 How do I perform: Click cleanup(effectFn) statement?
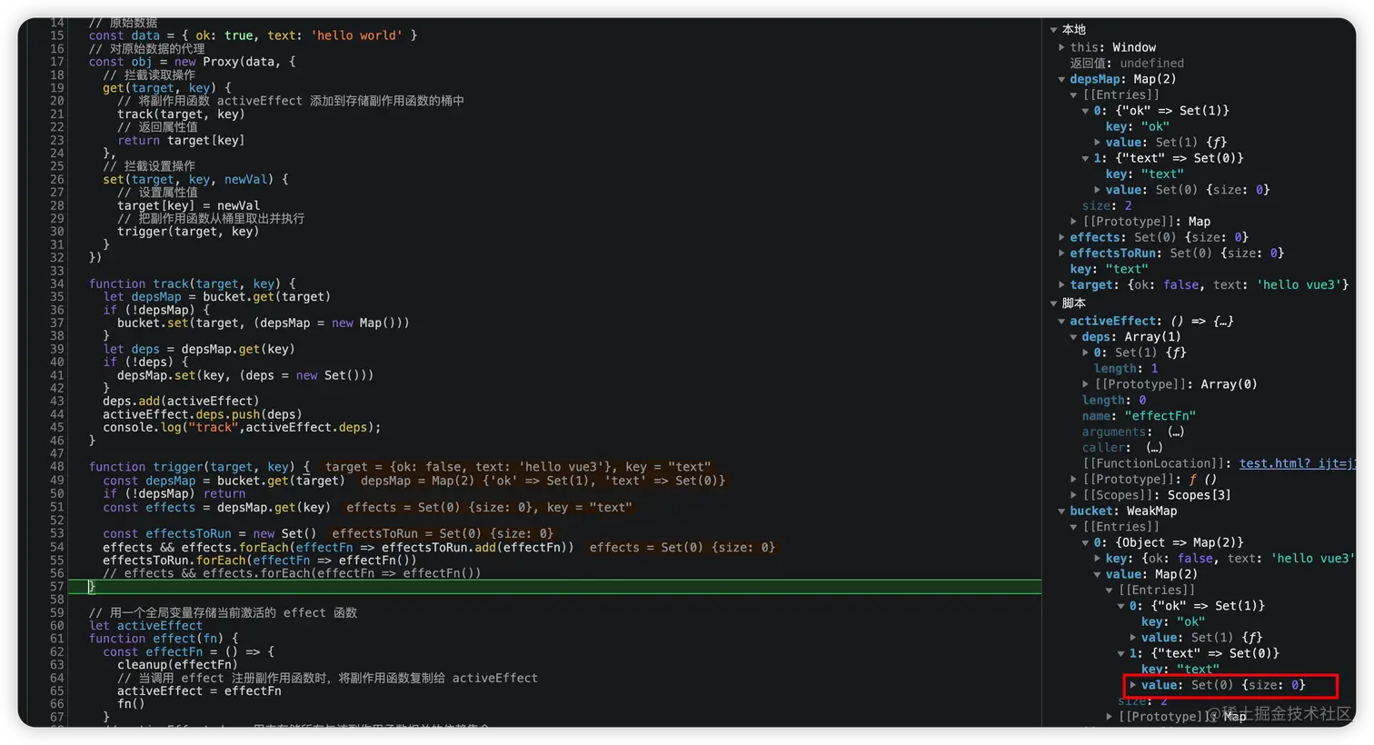177,665
